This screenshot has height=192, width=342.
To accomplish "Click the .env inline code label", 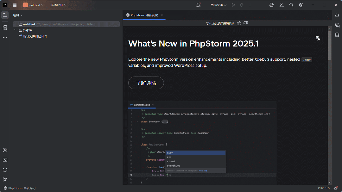I will tap(307, 59).
